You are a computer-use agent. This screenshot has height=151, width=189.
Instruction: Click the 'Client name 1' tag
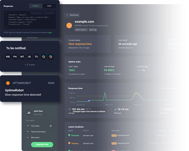pos(81,30)
